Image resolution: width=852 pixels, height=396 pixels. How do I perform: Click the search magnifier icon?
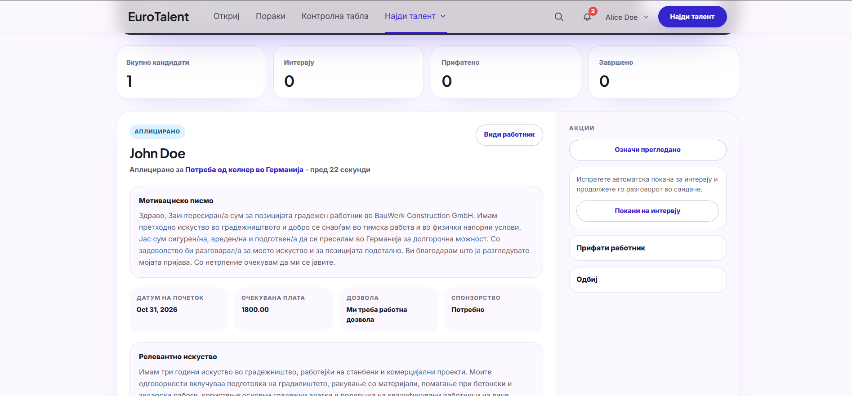pos(559,17)
